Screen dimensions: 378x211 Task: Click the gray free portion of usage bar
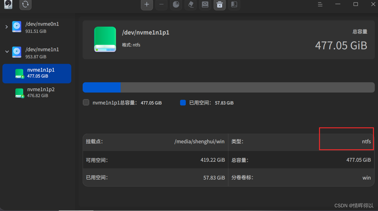click(248, 88)
